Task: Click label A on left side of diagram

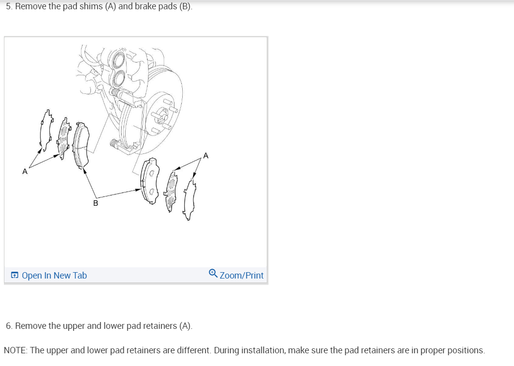Action: click(x=24, y=172)
